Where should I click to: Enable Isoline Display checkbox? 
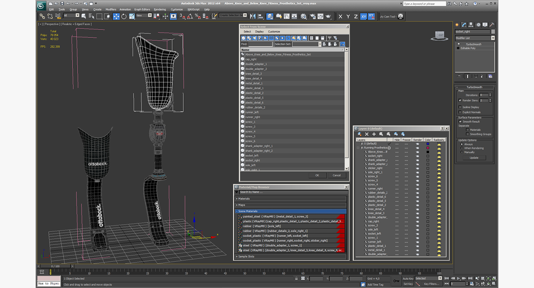coord(460,107)
